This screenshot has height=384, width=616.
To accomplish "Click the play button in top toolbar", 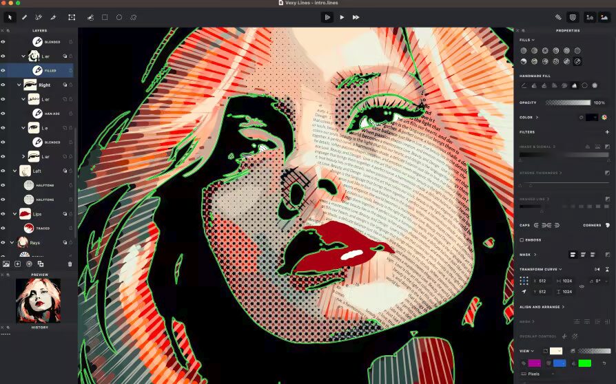I will click(342, 17).
